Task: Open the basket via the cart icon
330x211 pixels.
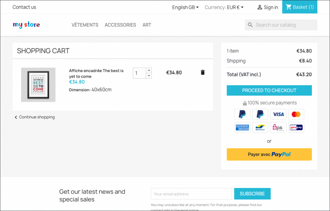Action: [x=289, y=7]
